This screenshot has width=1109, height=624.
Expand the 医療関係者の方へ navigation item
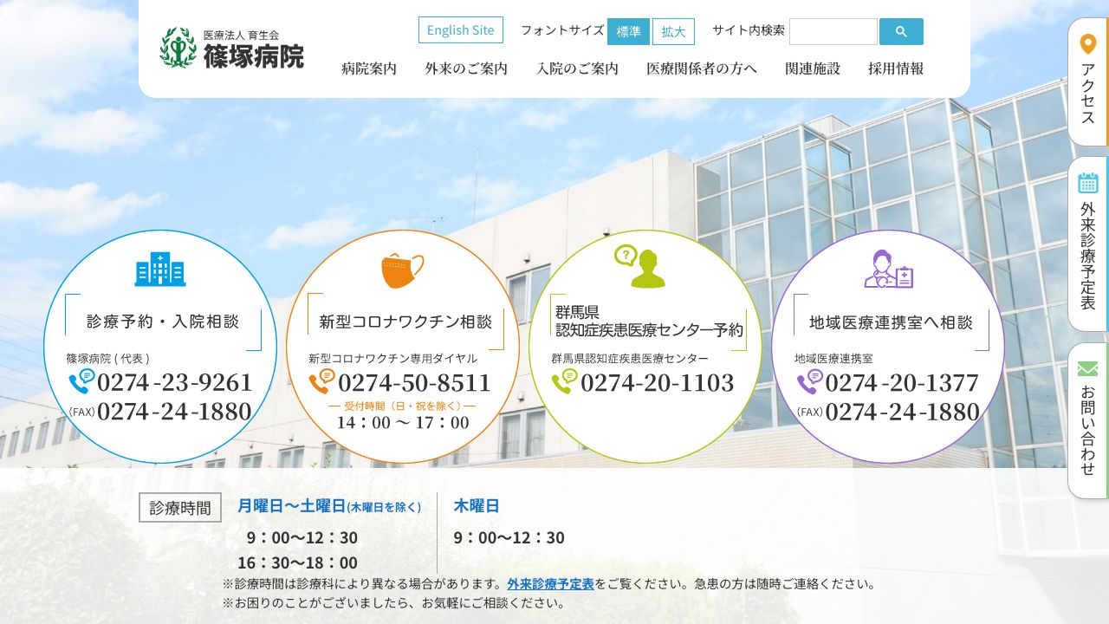[702, 68]
